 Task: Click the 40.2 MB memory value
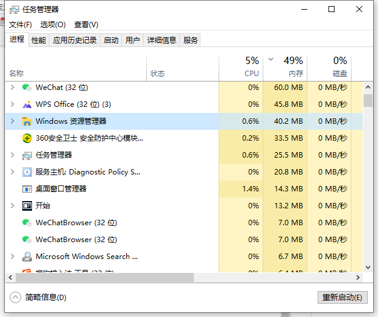coord(288,121)
